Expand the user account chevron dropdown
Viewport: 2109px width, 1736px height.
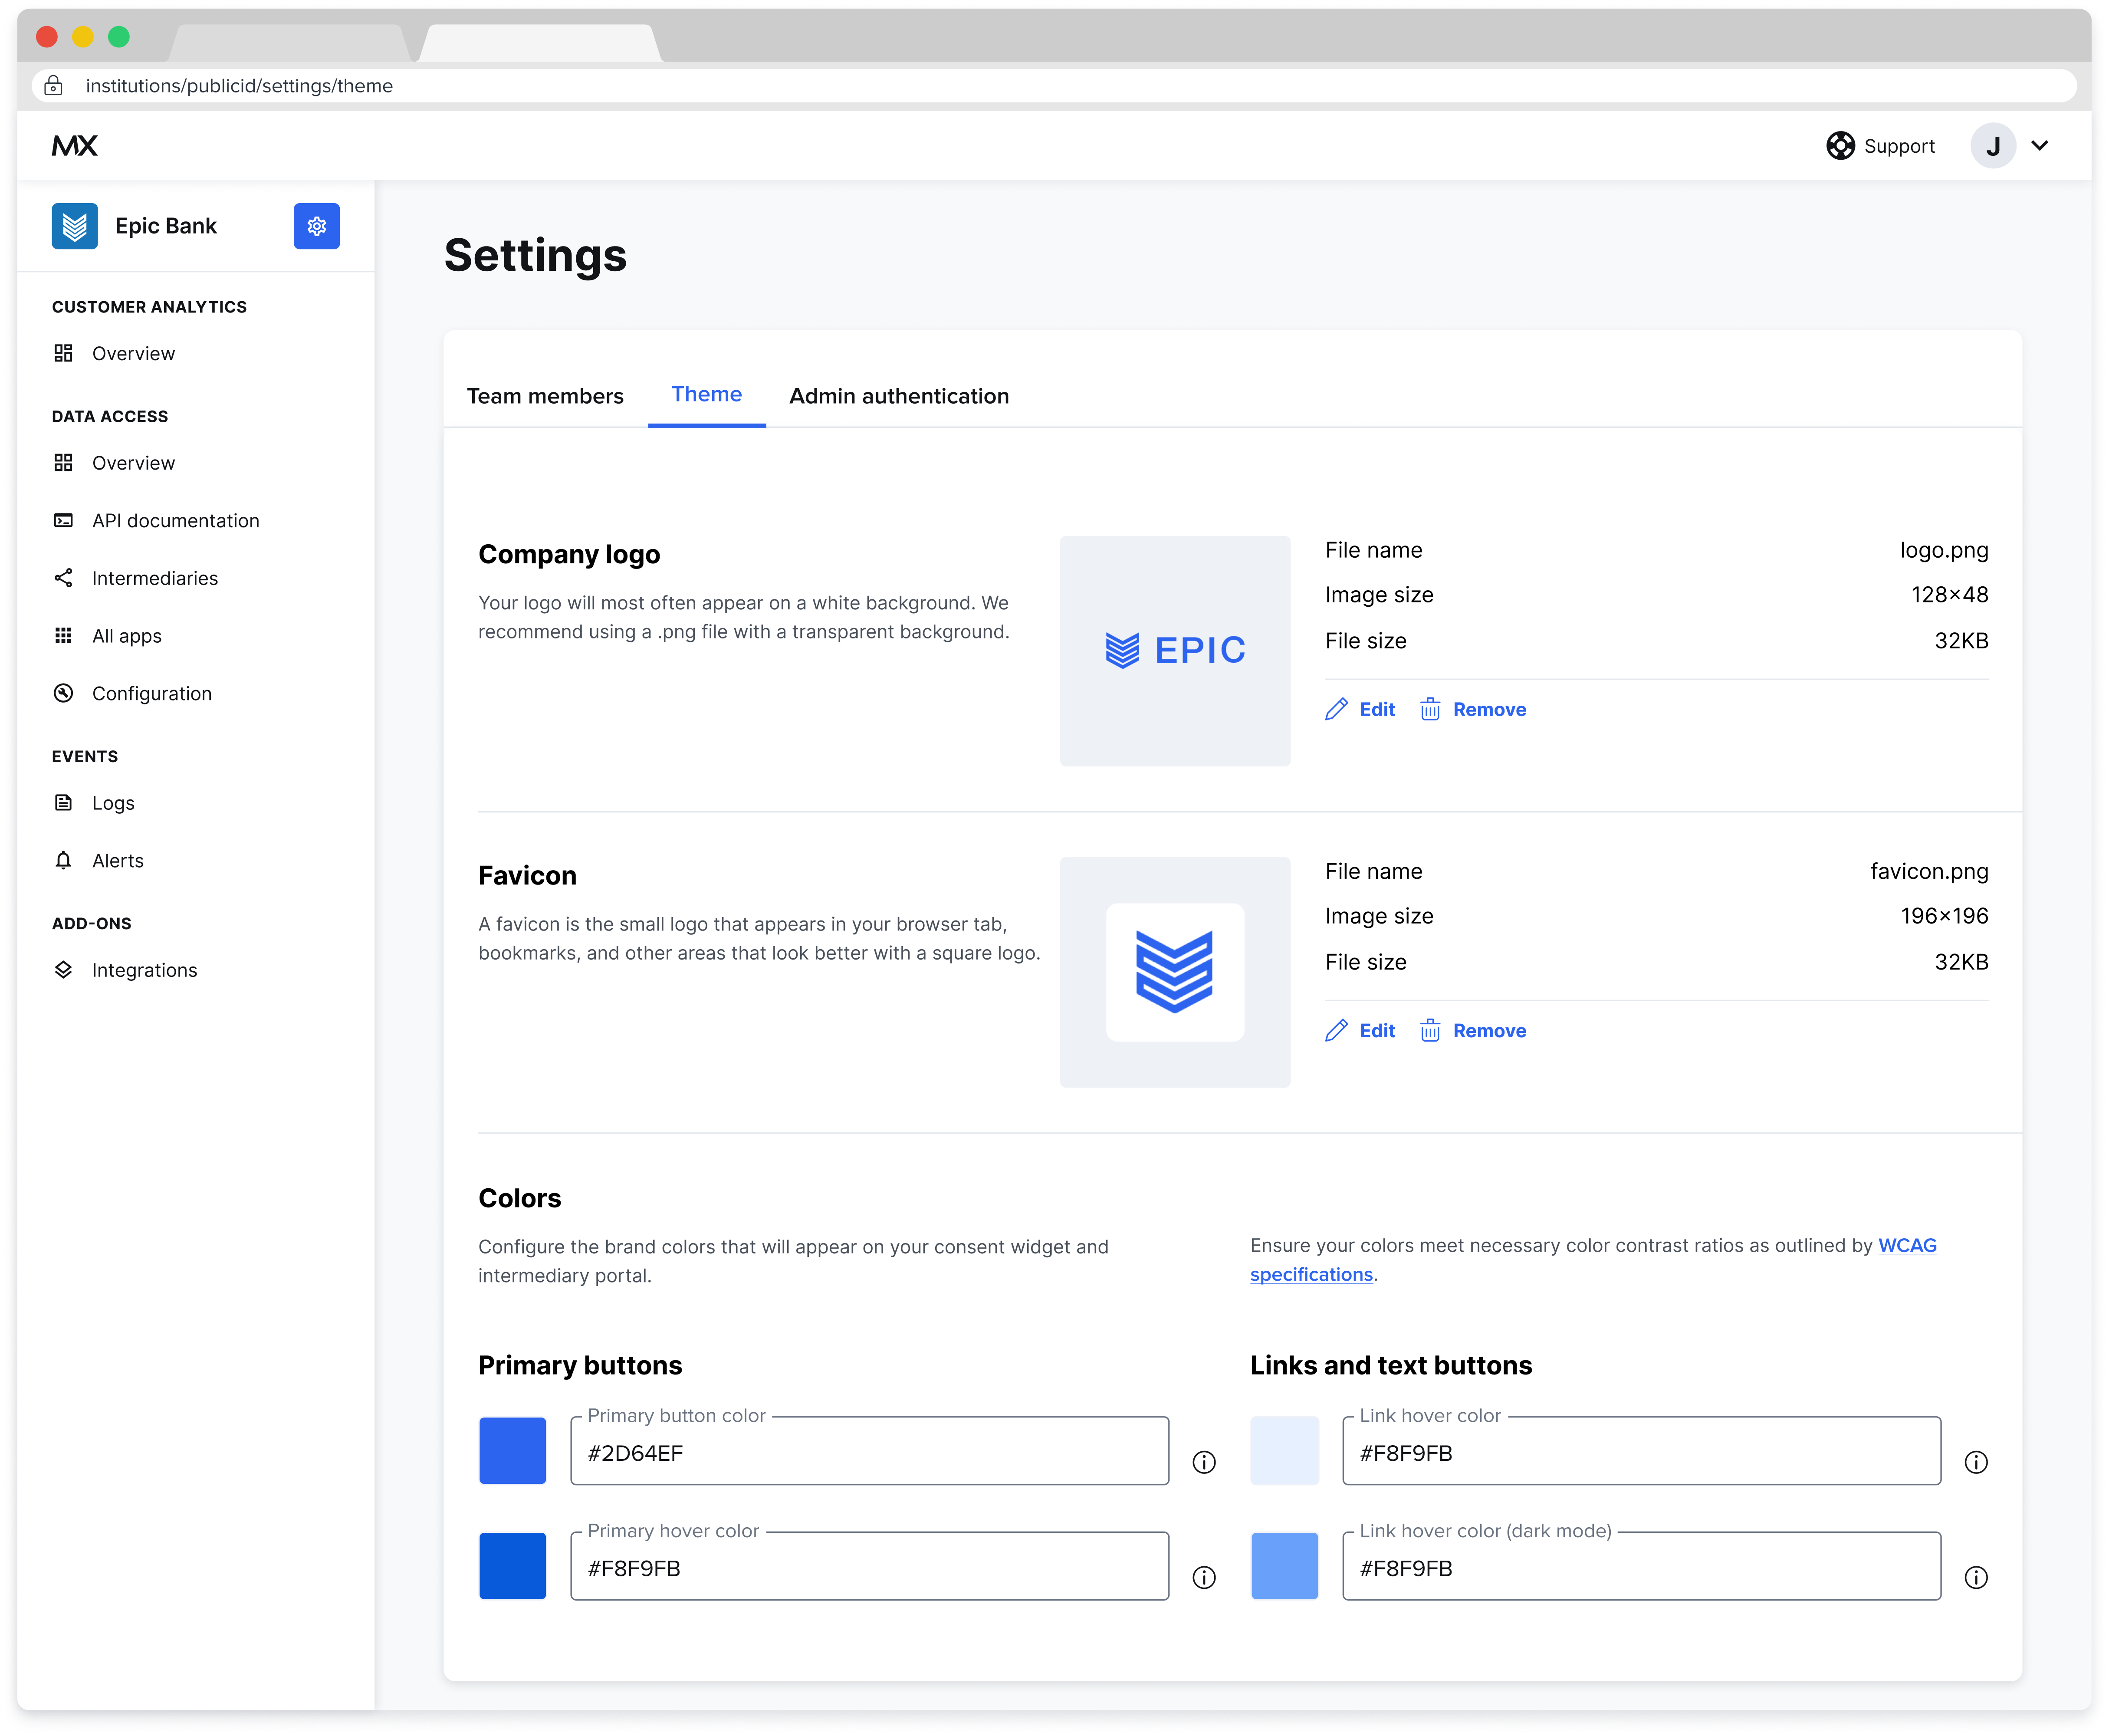click(x=2040, y=146)
